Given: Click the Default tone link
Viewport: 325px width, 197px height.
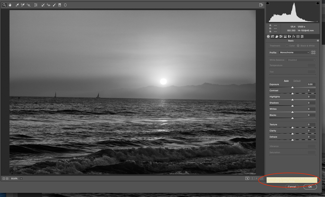Looking at the screenshot, I should [x=297, y=80].
